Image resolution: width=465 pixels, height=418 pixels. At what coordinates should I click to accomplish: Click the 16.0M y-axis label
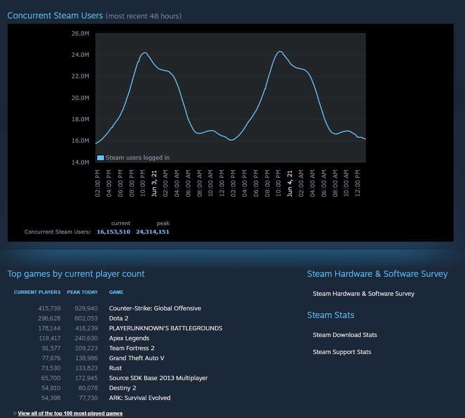click(80, 140)
